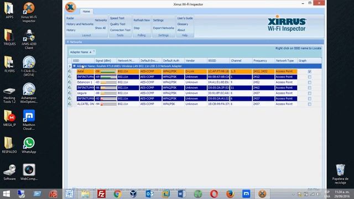Sort by the Vendor column header
Image resolution: width=354 pixels, height=199 pixels.
(x=196, y=61)
